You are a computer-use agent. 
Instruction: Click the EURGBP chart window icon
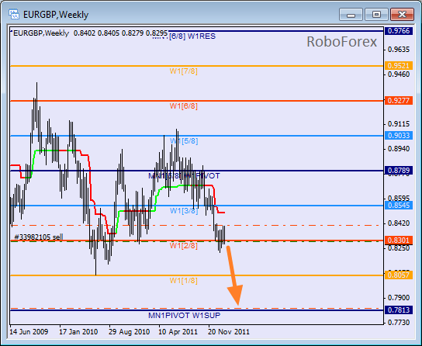(14, 14)
